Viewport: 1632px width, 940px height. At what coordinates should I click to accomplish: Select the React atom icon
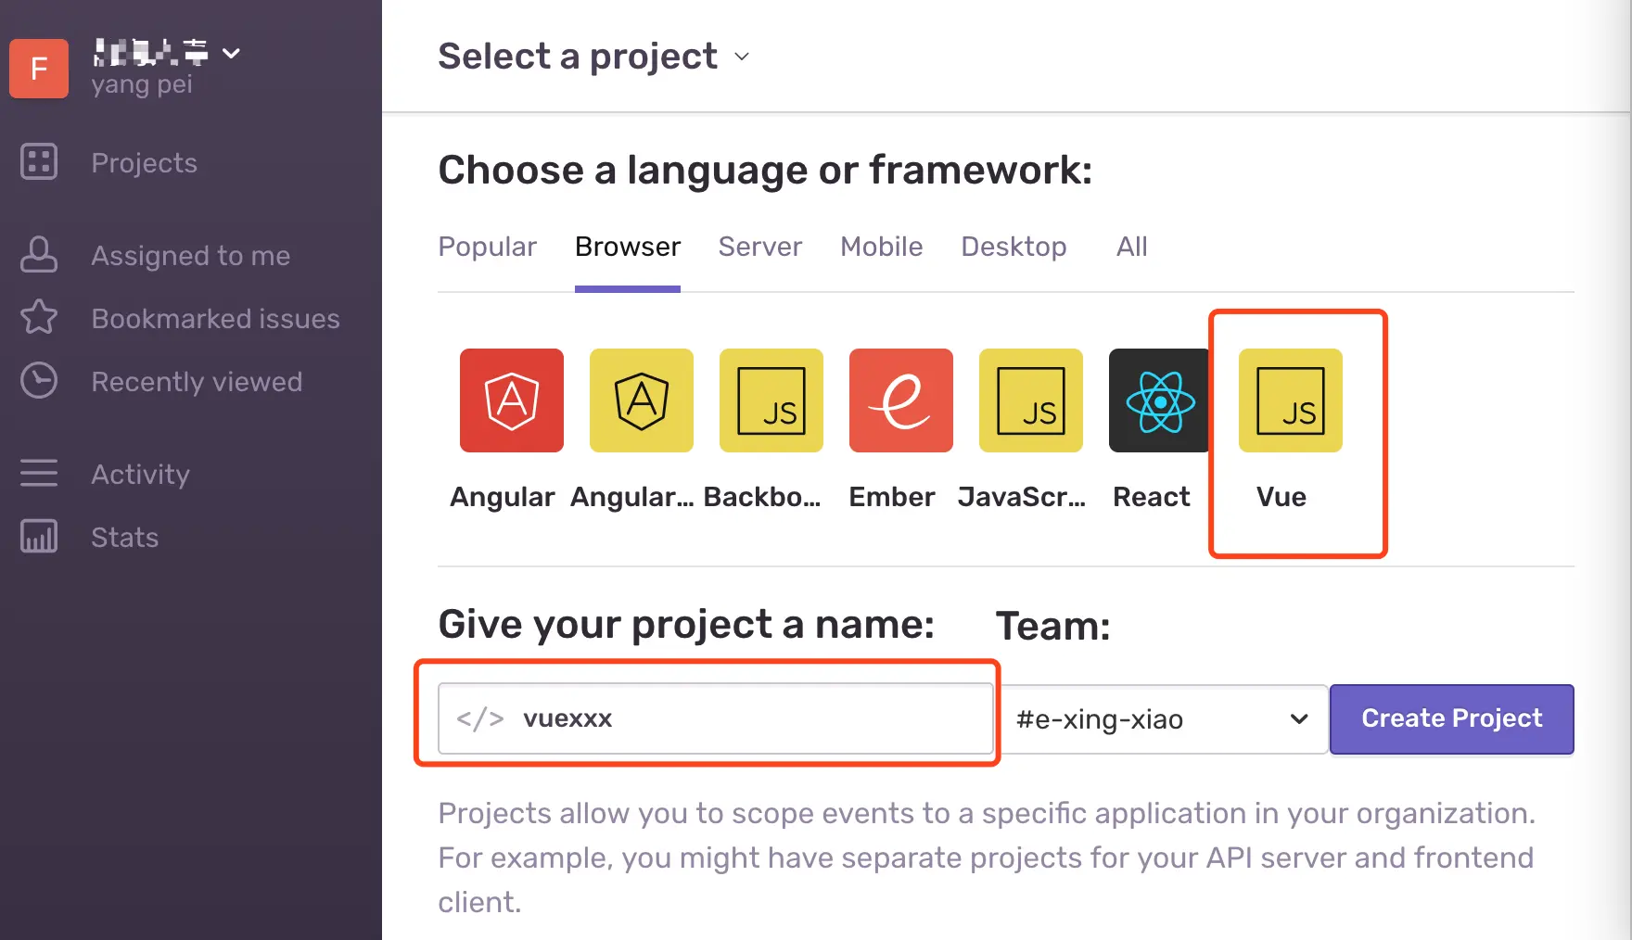[1160, 400]
